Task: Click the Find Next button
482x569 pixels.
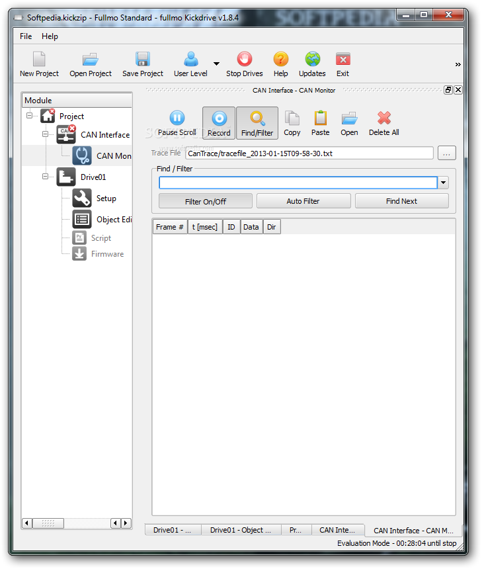Action: coord(402,201)
